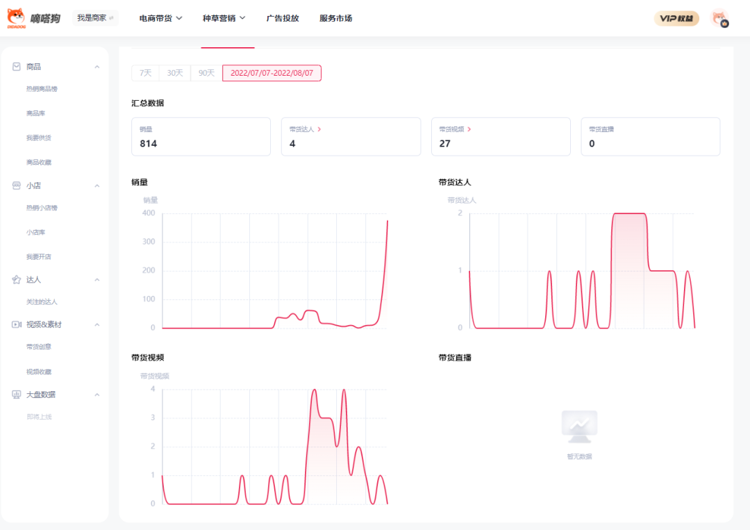The height and width of the screenshot is (530, 750).
Task: Open 视频收藏 in sidebar
Action: (x=39, y=372)
